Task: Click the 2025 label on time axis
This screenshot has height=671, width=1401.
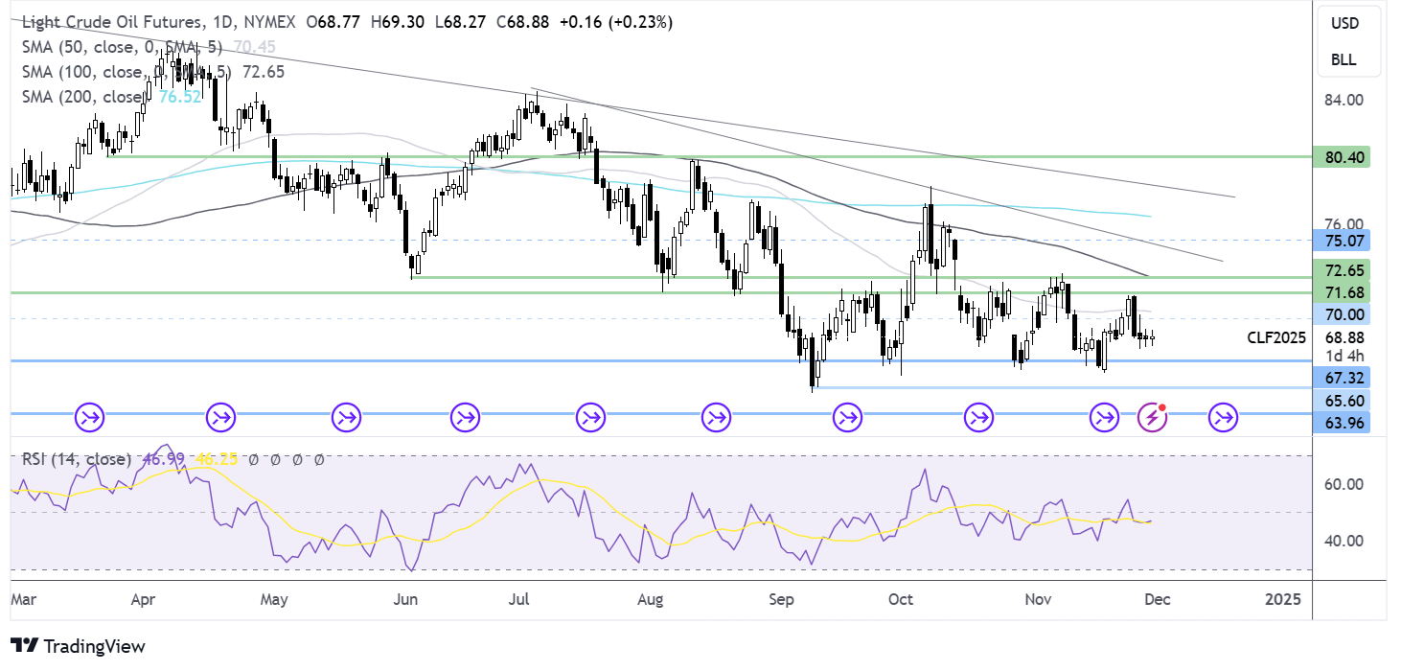Action: click(x=1282, y=599)
